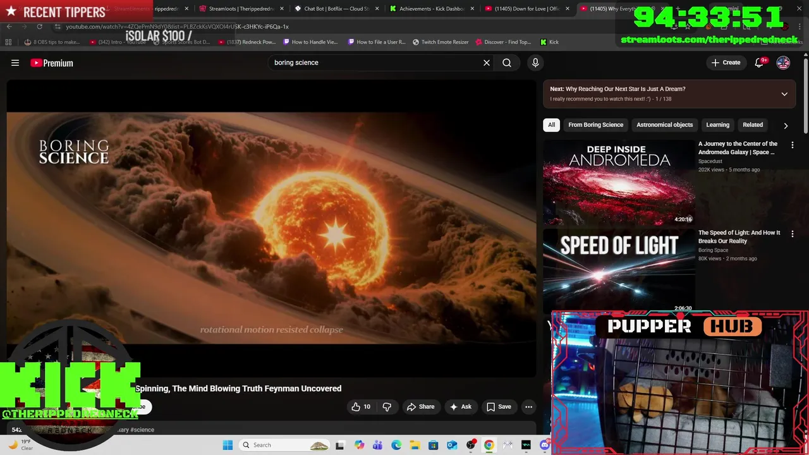Image resolution: width=809 pixels, height=455 pixels.
Task: Open How to Handle Vie... bookmark
Action: point(310,42)
